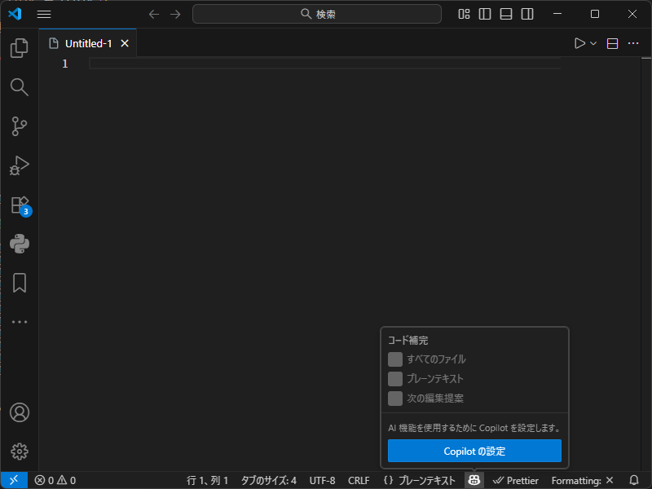Toggle the primary side bar visibility
The width and height of the screenshot is (652, 489).
[485, 14]
